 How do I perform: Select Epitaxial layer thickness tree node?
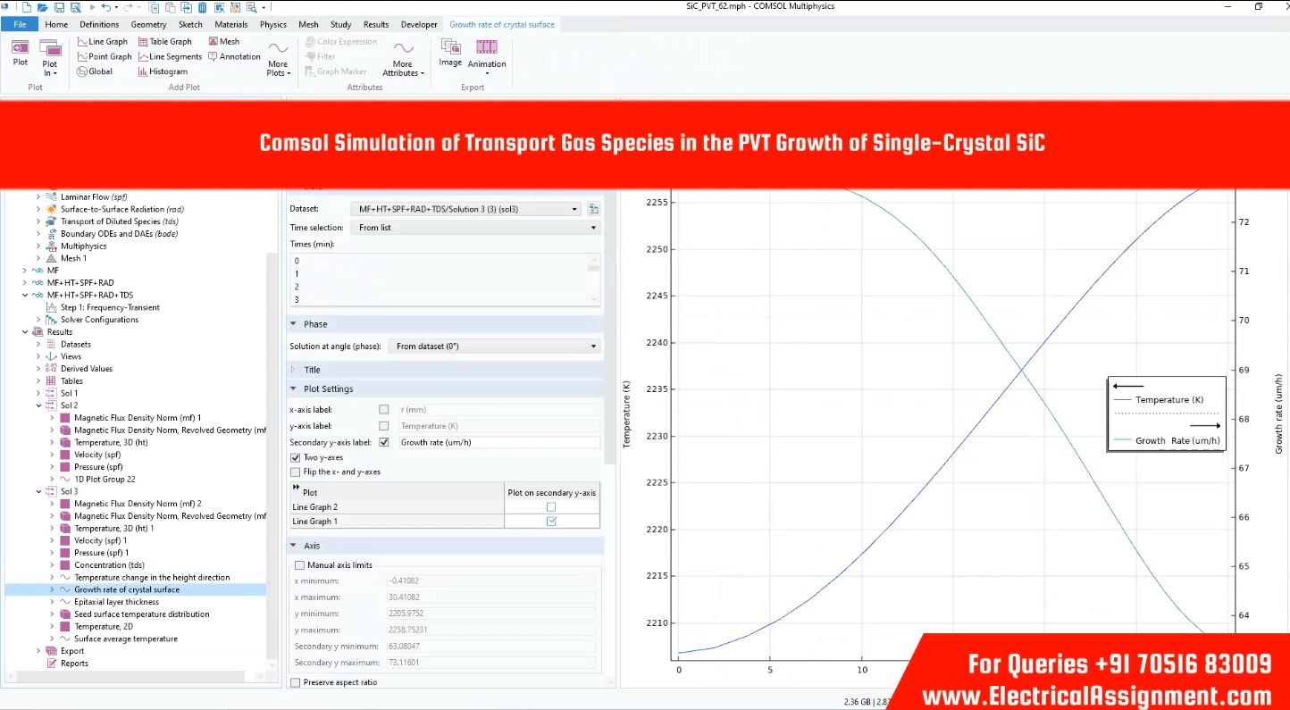point(116,602)
